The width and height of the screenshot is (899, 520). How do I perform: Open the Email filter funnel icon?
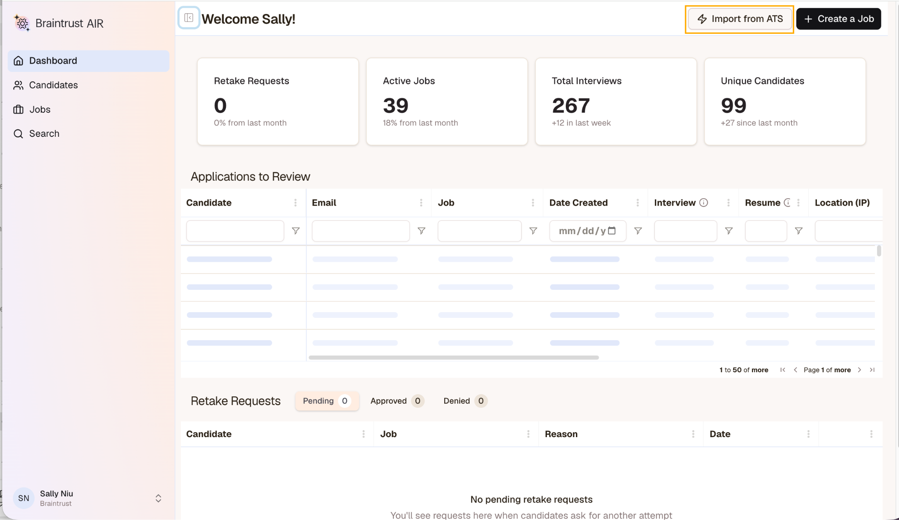click(x=421, y=231)
